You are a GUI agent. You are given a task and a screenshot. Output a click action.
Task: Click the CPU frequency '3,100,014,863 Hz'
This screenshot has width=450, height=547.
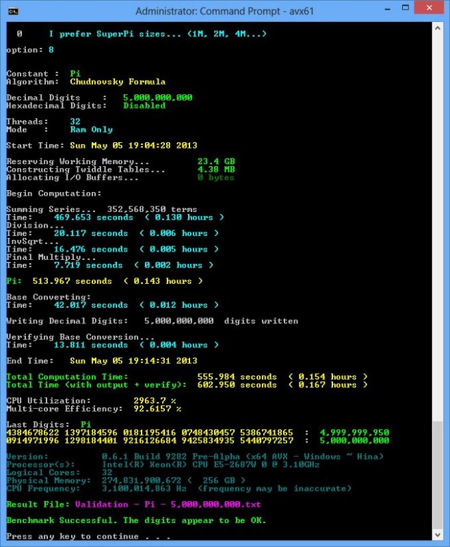click(144, 489)
